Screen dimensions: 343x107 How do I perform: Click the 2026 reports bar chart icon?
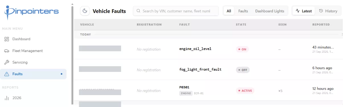click(x=7, y=98)
